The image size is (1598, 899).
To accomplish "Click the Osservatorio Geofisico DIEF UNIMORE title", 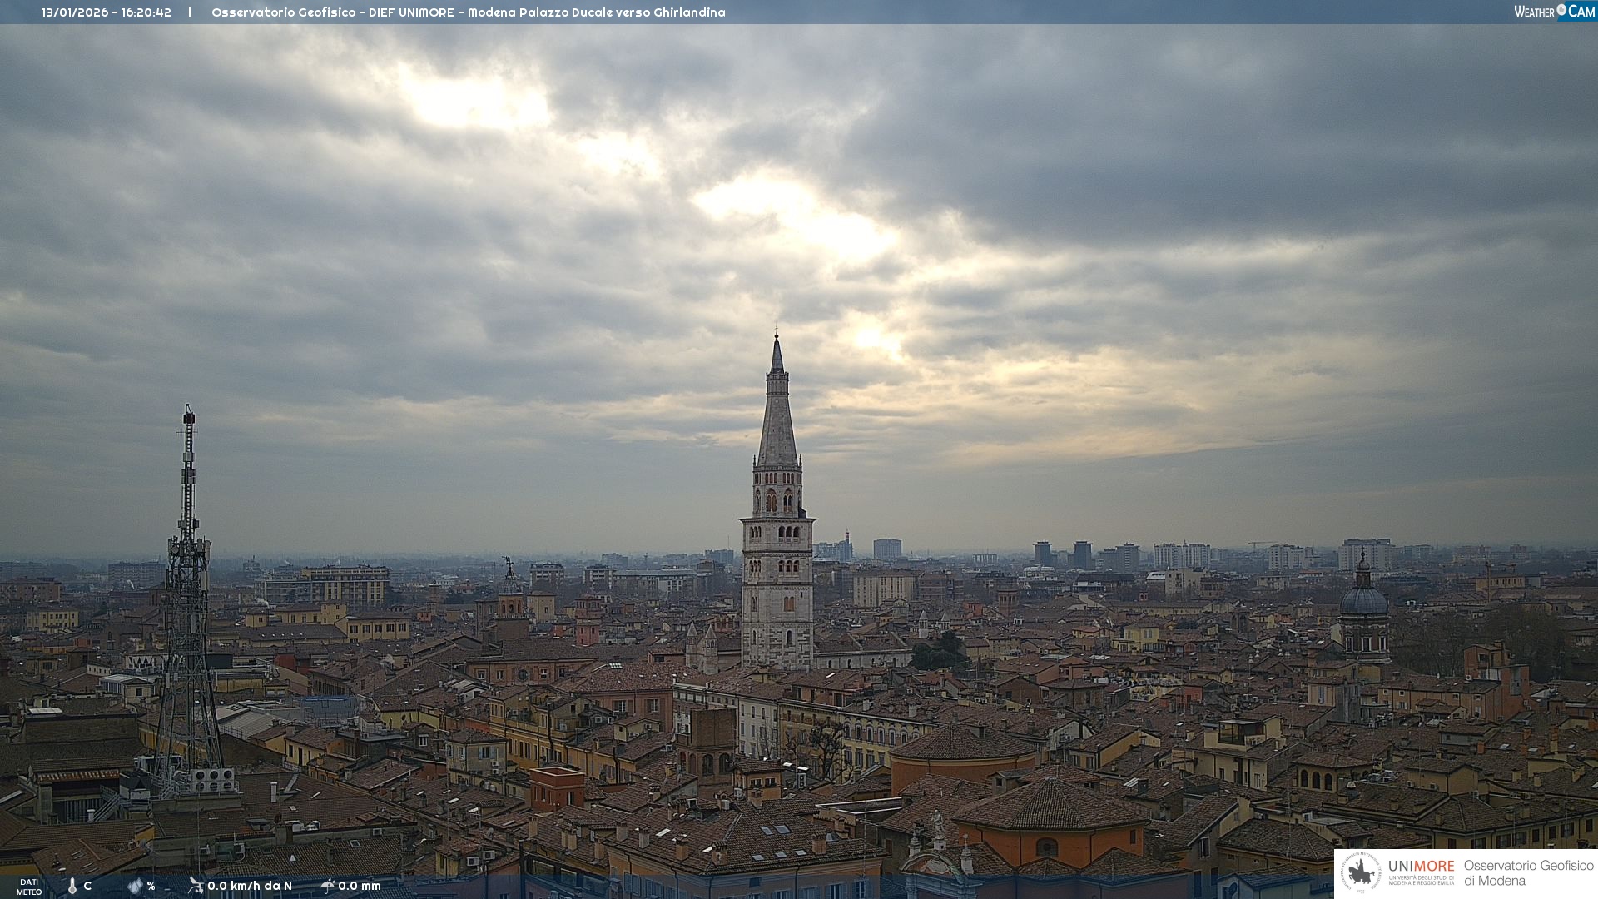I will coord(468,12).
